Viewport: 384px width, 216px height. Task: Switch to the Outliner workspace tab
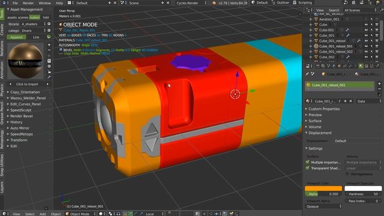(x=280, y=2)
